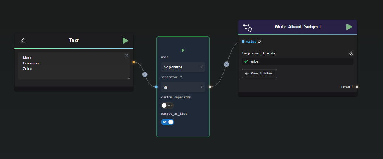
Task: Run the Text node with play button
Action: click(x=125, y=40)
